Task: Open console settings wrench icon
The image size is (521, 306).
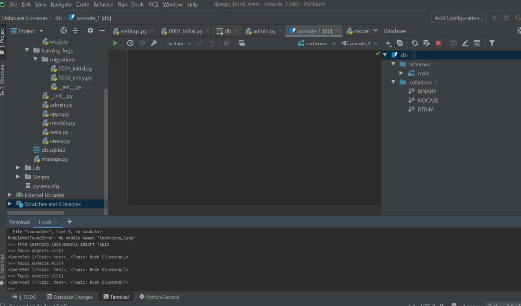Action: tap(154, 43)
